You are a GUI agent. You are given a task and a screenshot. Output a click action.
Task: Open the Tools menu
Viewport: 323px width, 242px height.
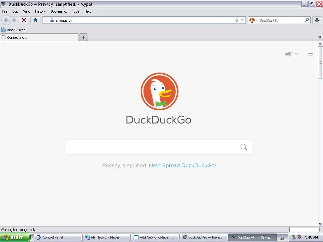click(x=76, y=11)
